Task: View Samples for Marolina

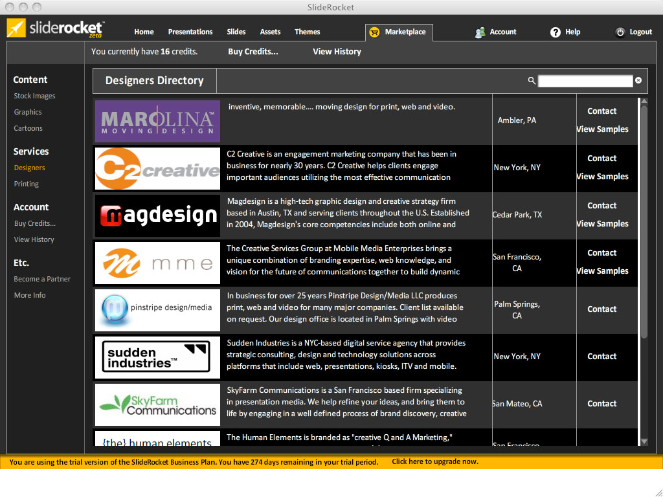Action: pyautogui.click(x=602, y=129)
